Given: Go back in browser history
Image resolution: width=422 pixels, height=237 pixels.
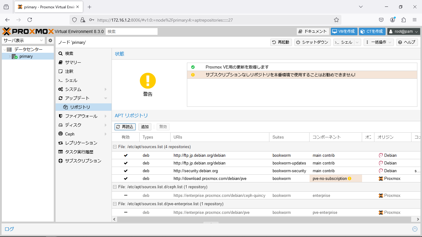Looking at the screenshot, I should point(7,20).
